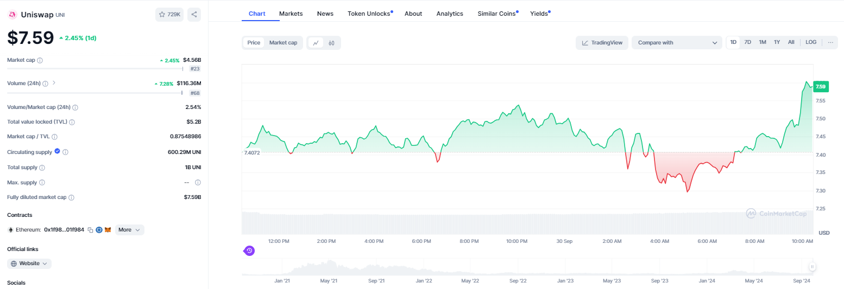Click the Ethereum logo in Contracts
This screenshot has width=844, height=289.
pos(10,230)
